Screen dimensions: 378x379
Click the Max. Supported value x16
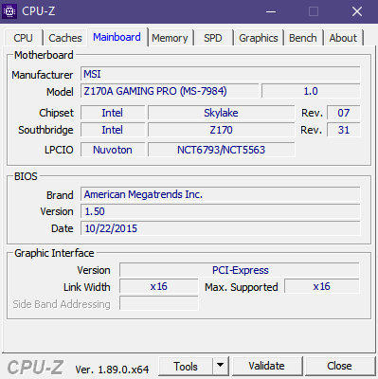point(322,286)
